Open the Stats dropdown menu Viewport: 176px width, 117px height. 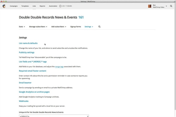point(22,27)
